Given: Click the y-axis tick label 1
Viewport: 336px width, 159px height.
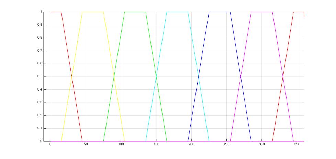Looking at the screenshot, I should tap(41, 12).
